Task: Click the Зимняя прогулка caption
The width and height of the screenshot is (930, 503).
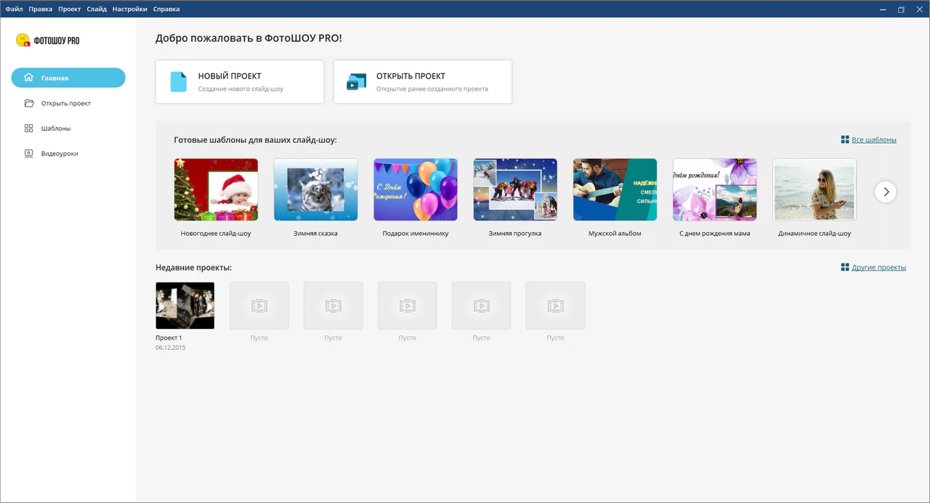Action: [x=515, y=234]
